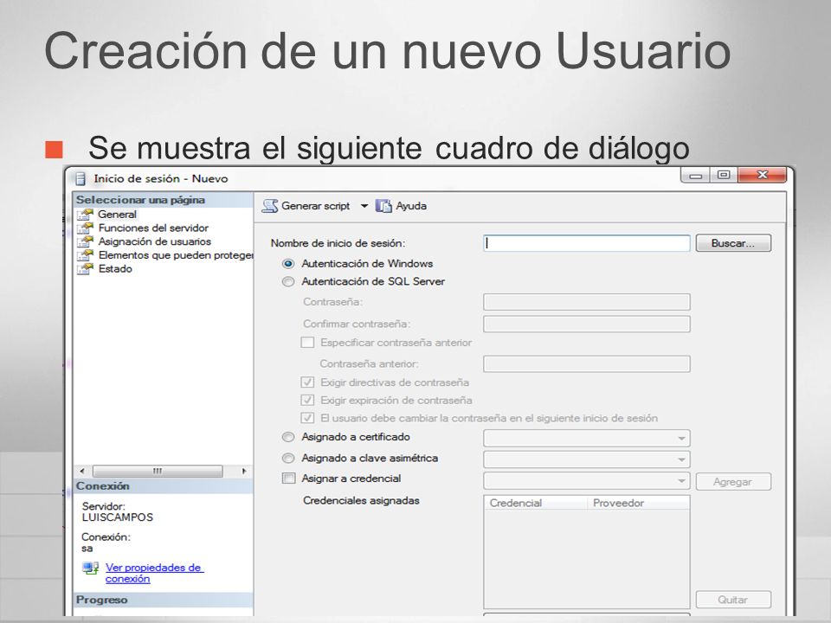Click the Buscar... button
831x623 pixels.
coord(733,243)
